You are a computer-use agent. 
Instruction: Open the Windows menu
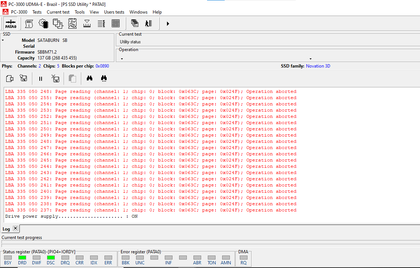pyautogui.click(x=139, y=12)
